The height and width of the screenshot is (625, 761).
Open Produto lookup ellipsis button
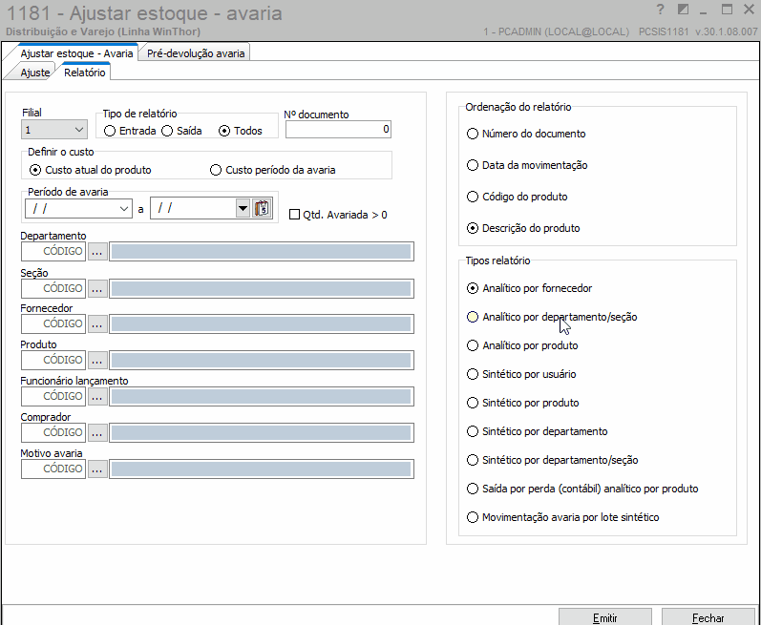pos(97,360)
